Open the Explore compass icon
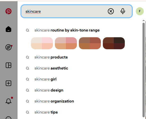146x119 pixels. coord(8,47)
